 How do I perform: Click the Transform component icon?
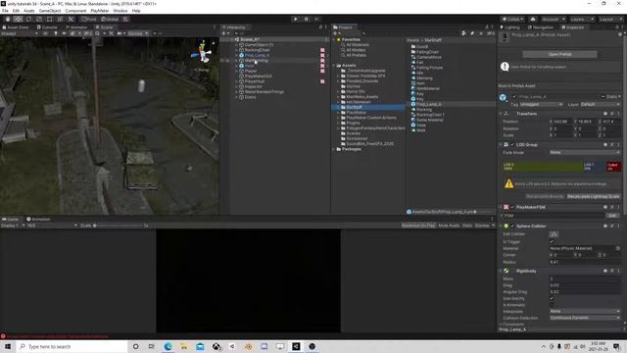tap(506, 114)
